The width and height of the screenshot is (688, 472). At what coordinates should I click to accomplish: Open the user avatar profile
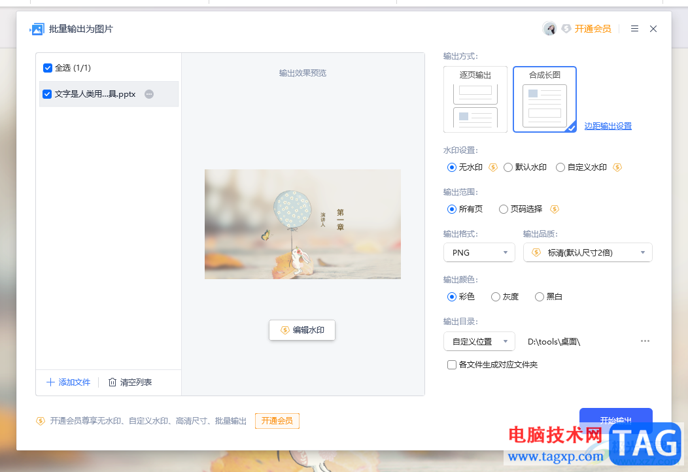coord(549,29)
